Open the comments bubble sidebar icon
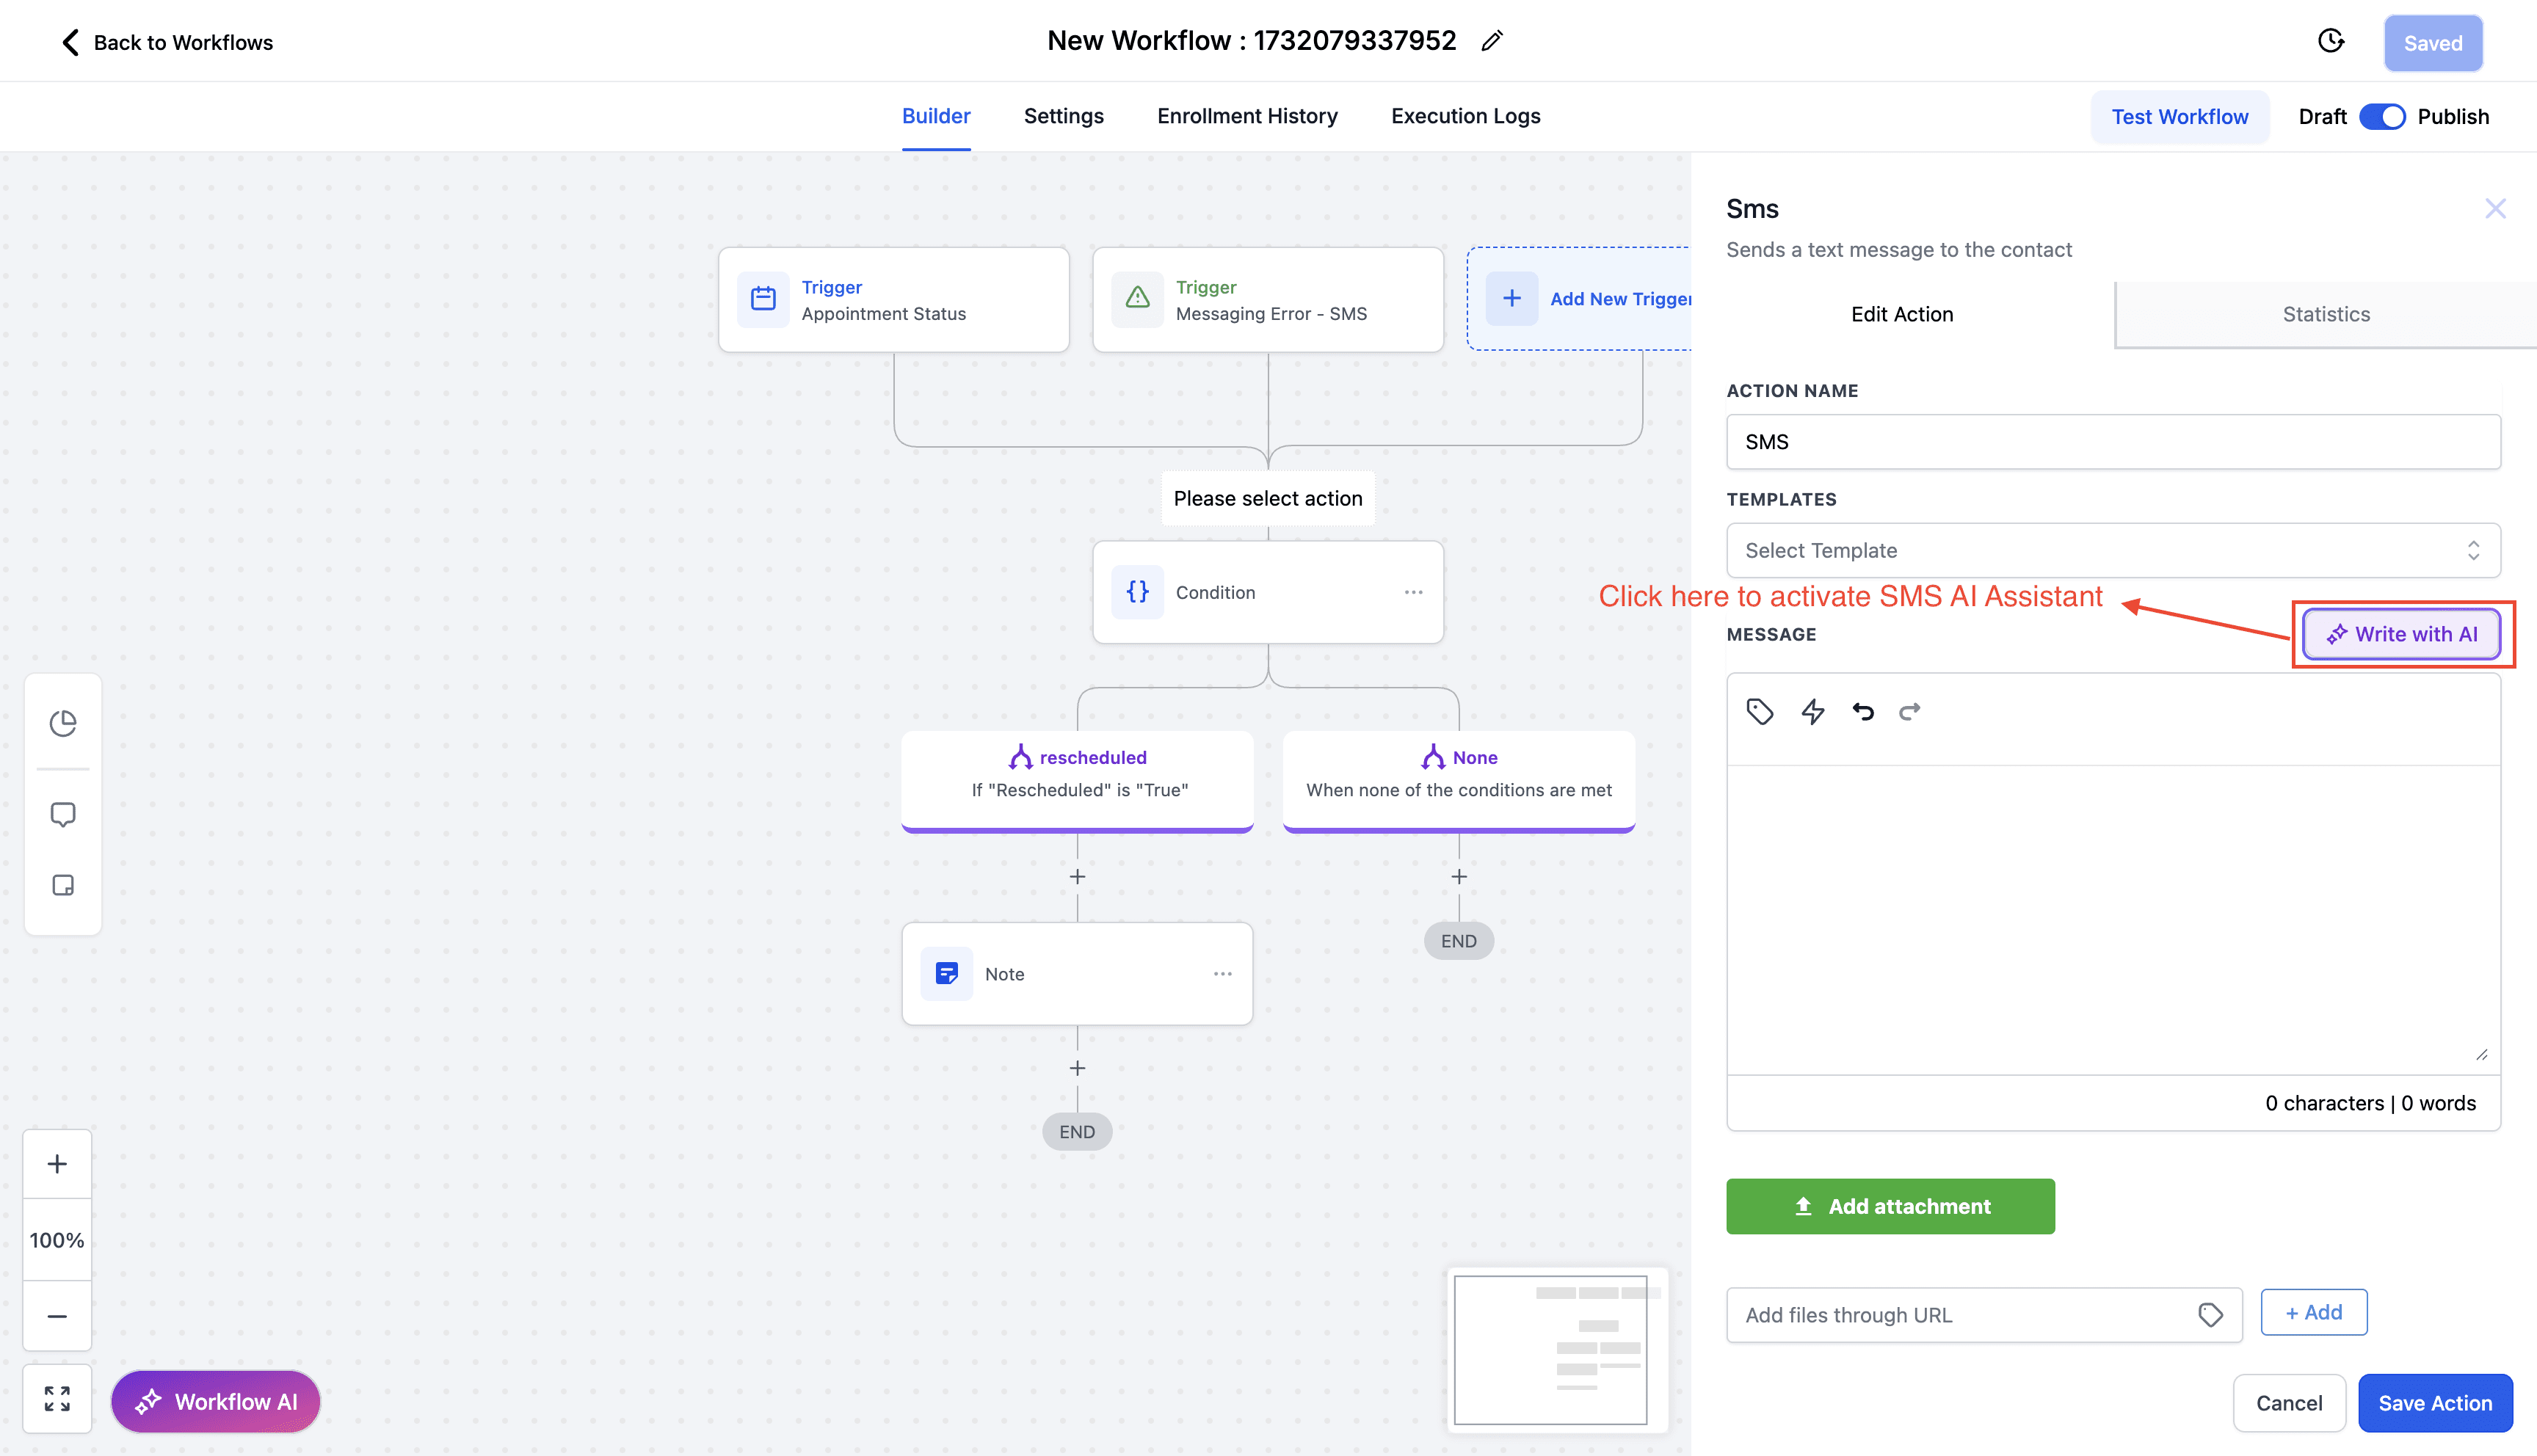The height and width of the screenshot is (1456, 2537). (63, 815)
